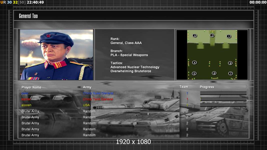The image size is (267, 150).
Task: Click the 'Branch:' label
Action: coord(117,51)
